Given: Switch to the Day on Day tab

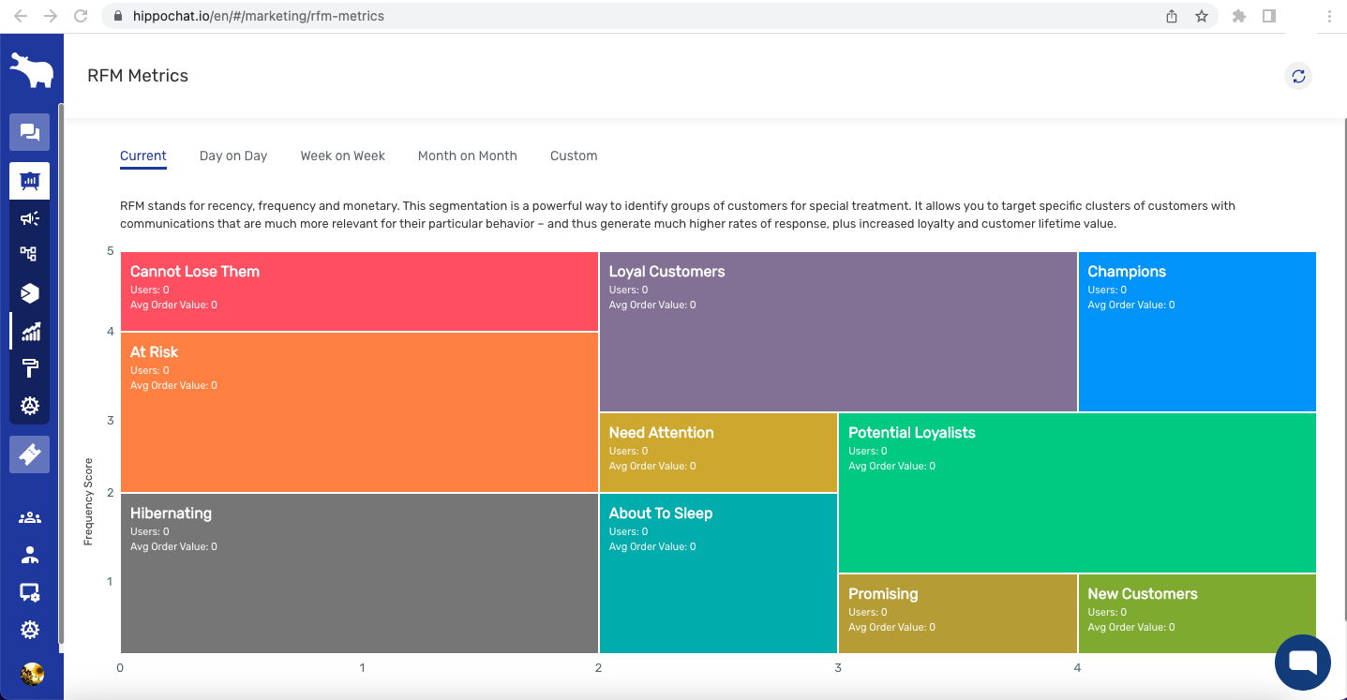Looking at the screenshot, I should click(233, 156).
